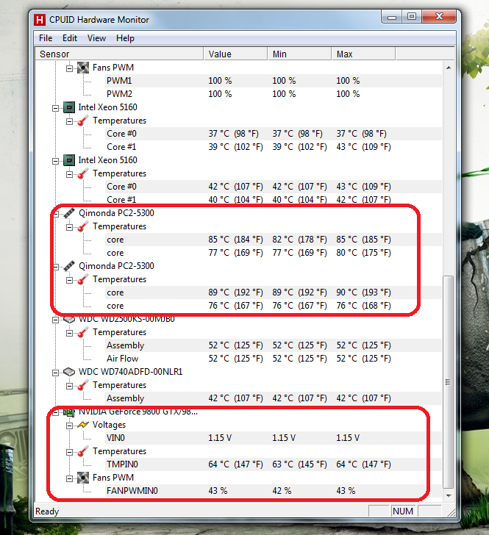Select the Voltages label
The width and height of the screenshot is (489, 535).
109,425
